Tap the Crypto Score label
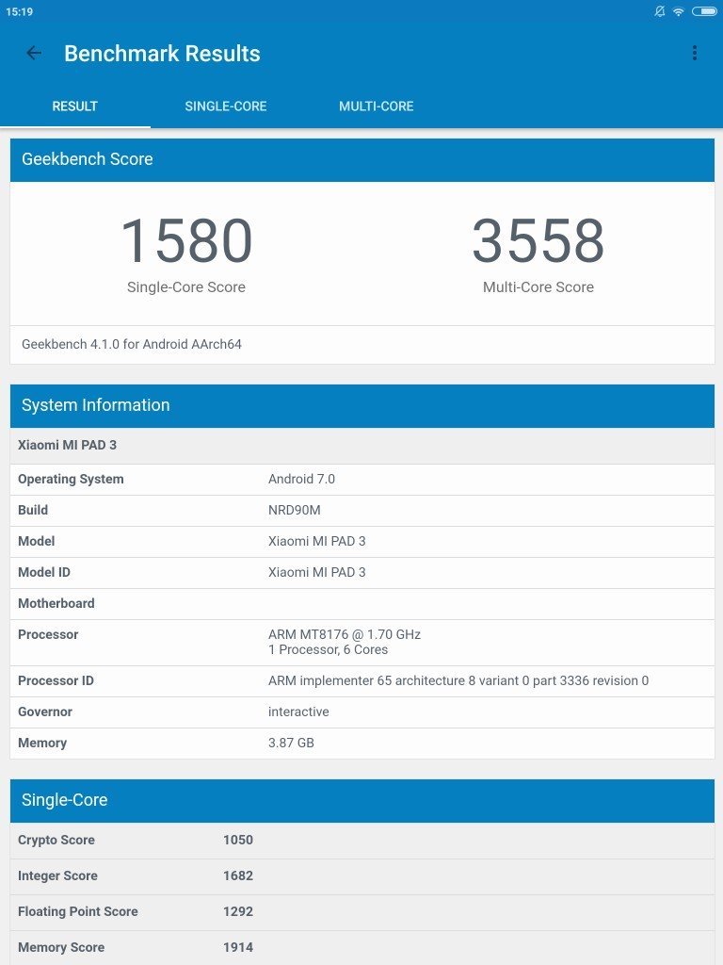The height and width of the screenshot is (965, 723). click(x=56, y=840)
